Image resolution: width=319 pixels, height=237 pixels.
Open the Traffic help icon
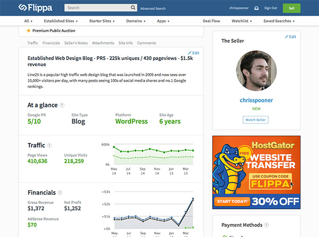(x=49, y=145)
